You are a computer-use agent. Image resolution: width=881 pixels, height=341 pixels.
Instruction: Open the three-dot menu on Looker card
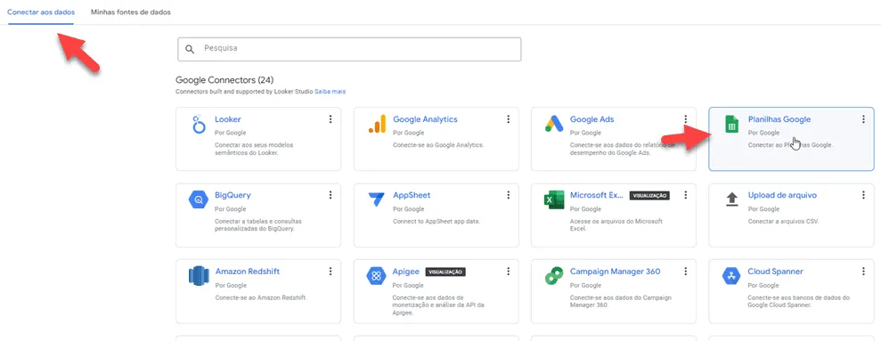[x=330, y=119]
